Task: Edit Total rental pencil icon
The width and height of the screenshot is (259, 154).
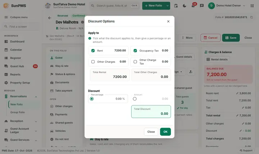Action: click(x=237, y=115)
